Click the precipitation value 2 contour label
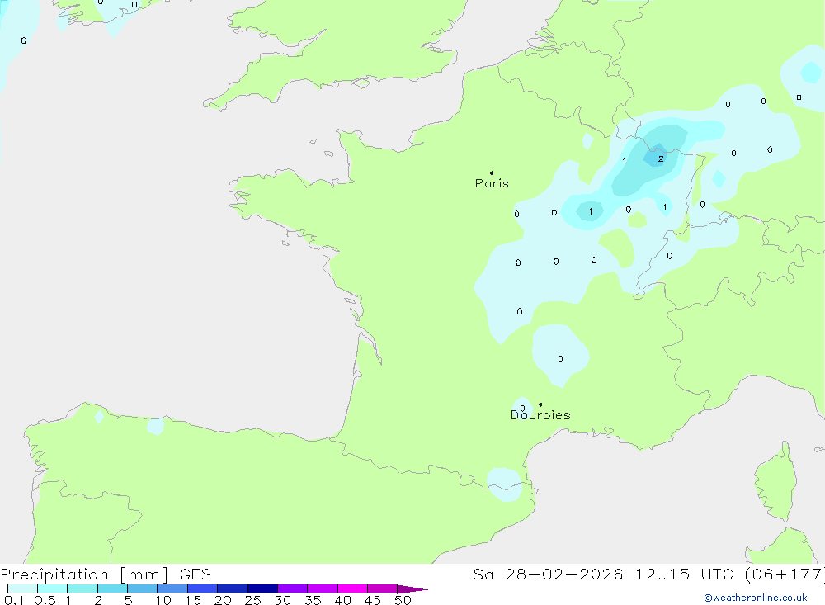 [661, 158]
